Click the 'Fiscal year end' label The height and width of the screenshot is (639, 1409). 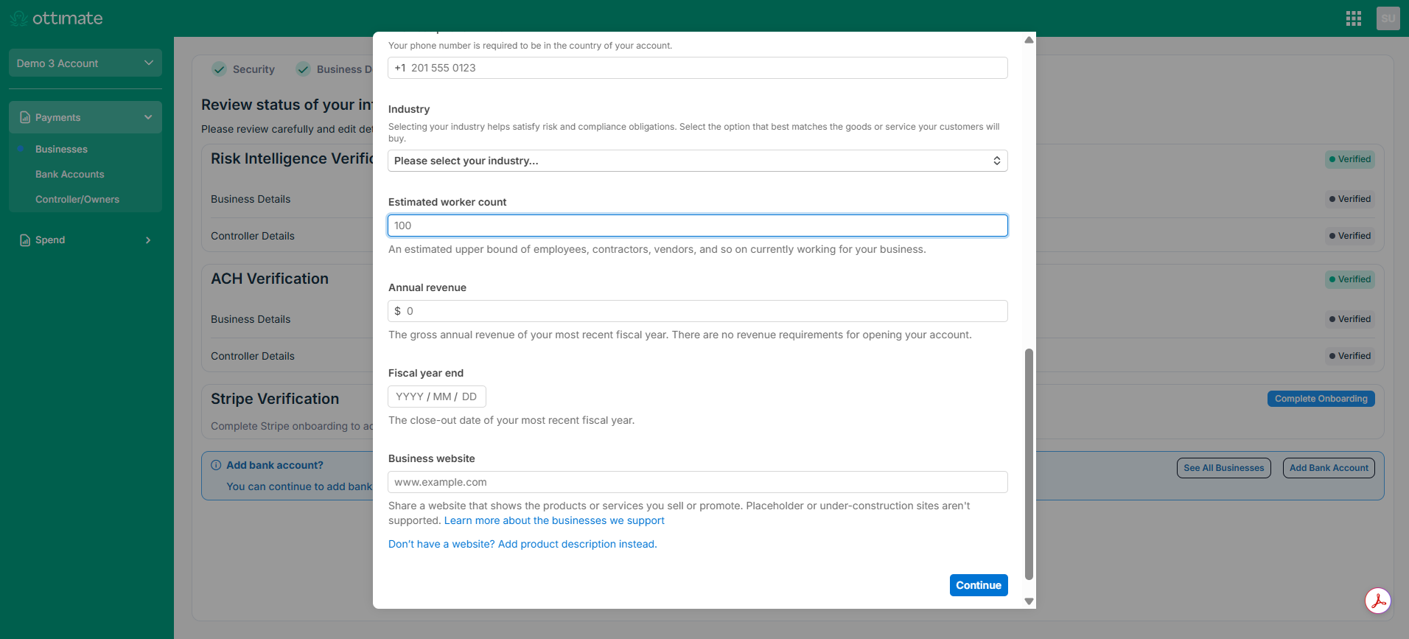[x=426, y=373]
